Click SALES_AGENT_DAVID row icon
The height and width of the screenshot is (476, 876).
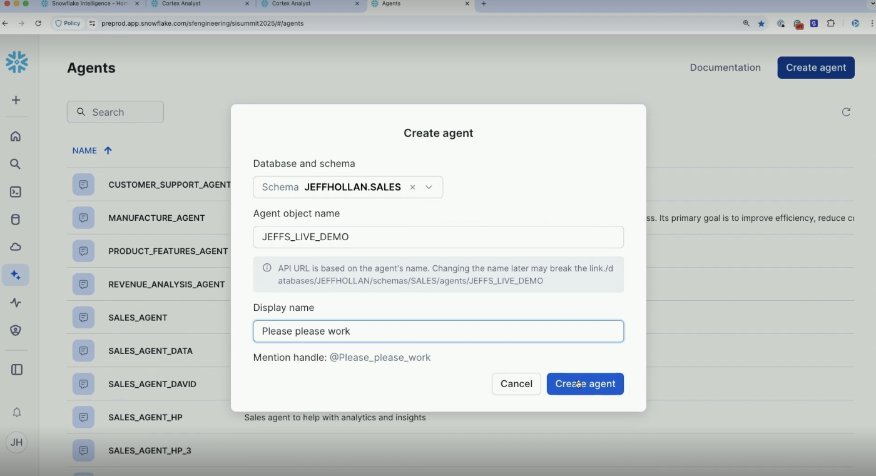83,383
